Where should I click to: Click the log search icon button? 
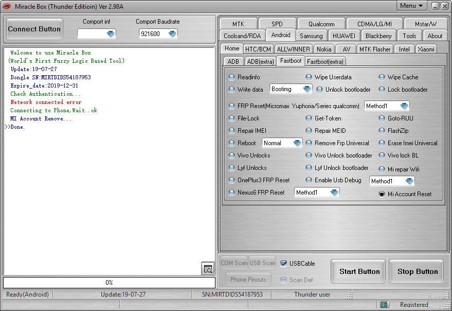coord(208,269)
